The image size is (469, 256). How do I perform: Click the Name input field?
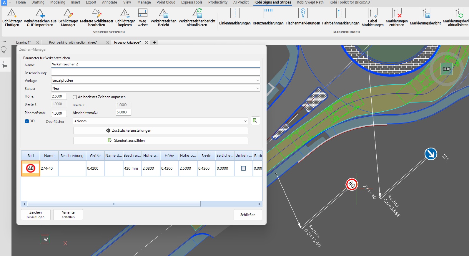(156, 64)
